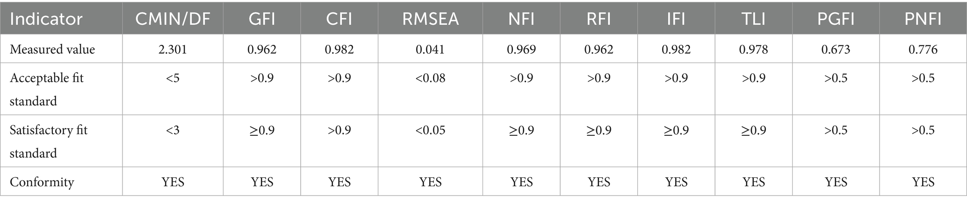The width and height of the screenshot is (967, 204).
Task: Click the TLI measured value 0.978
Action: tap(754, 49)
